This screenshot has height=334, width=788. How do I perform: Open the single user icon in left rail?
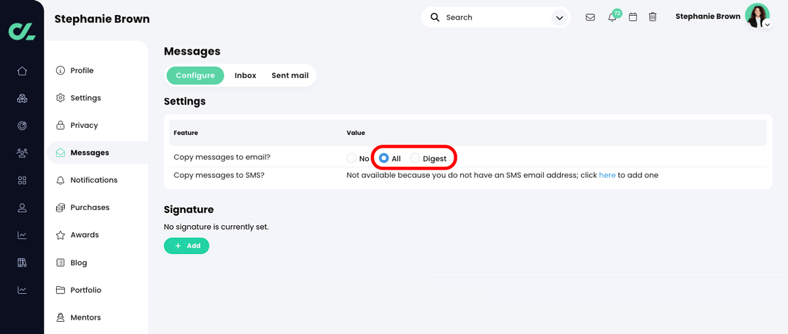tap(22, 207)
